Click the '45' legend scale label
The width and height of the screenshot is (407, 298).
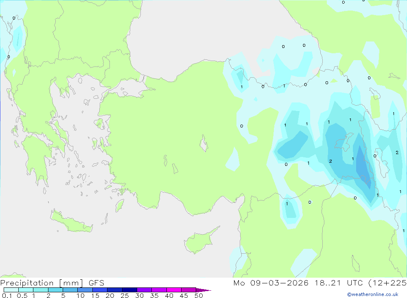coord(184,296)
